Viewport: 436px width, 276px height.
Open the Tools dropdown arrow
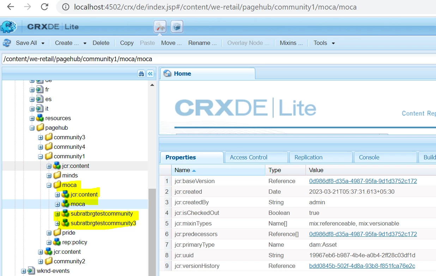333,43
